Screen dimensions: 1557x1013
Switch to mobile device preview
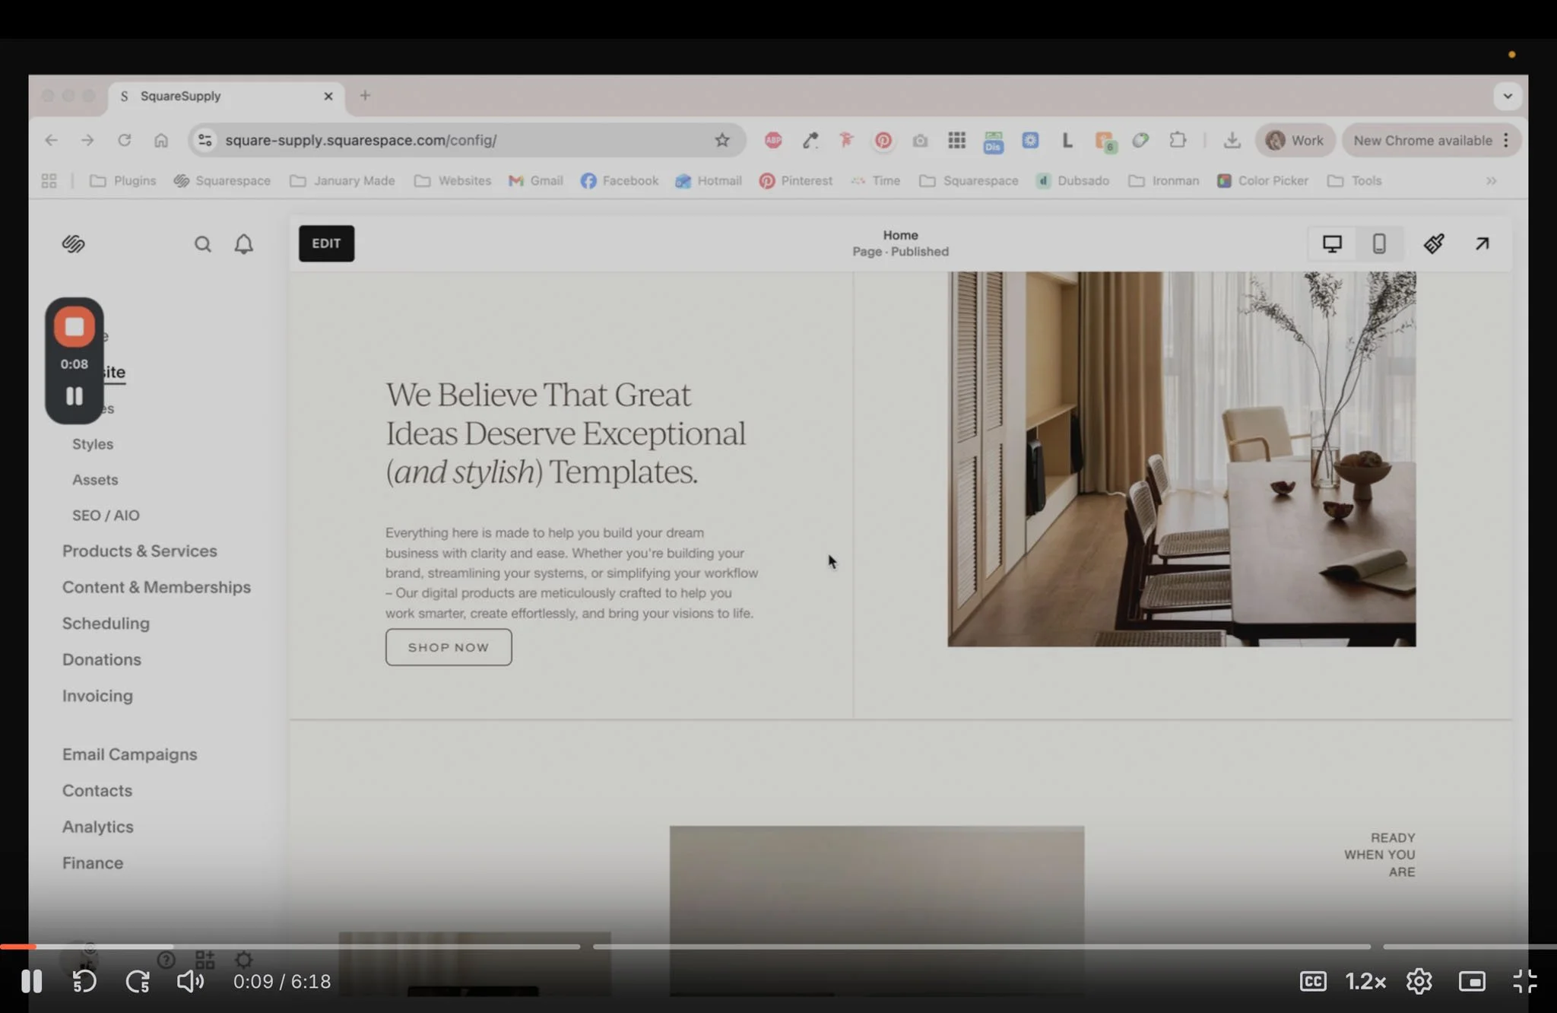click(1378, 243)
